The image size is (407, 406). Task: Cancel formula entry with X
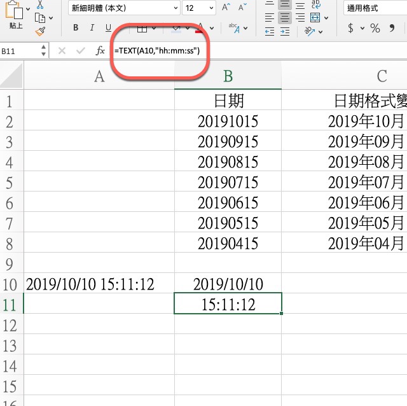click(x=62, y=51)
